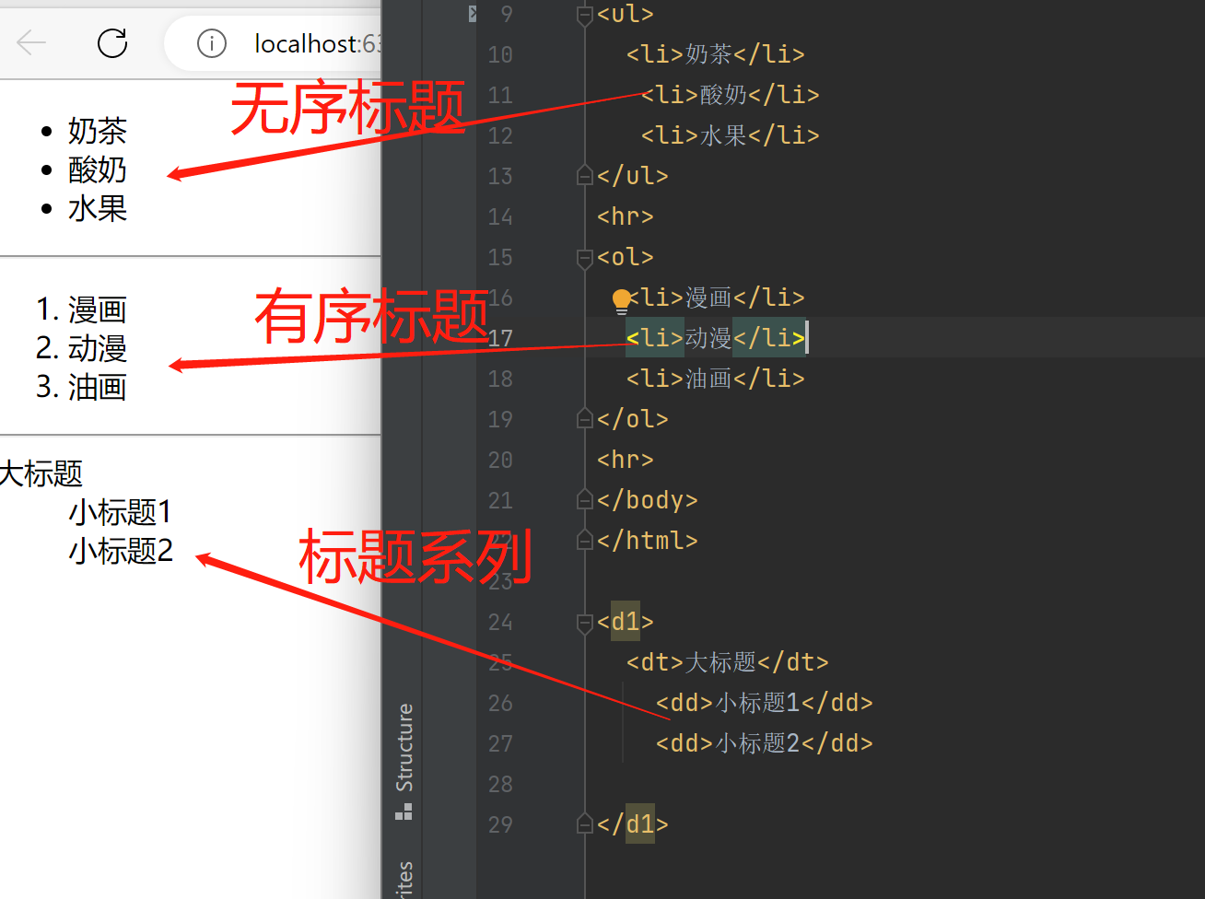Image resolution: width=1205 pixels, height=899 pixels.
Task: Collapse the <ol> block on line 15
Action: pyautogui.click(x=584, y=258)
